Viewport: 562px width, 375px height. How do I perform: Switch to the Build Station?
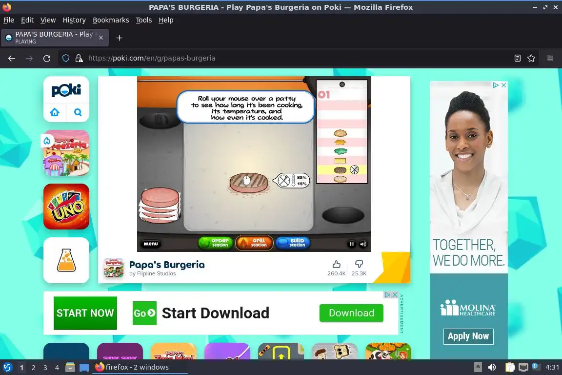293,243
